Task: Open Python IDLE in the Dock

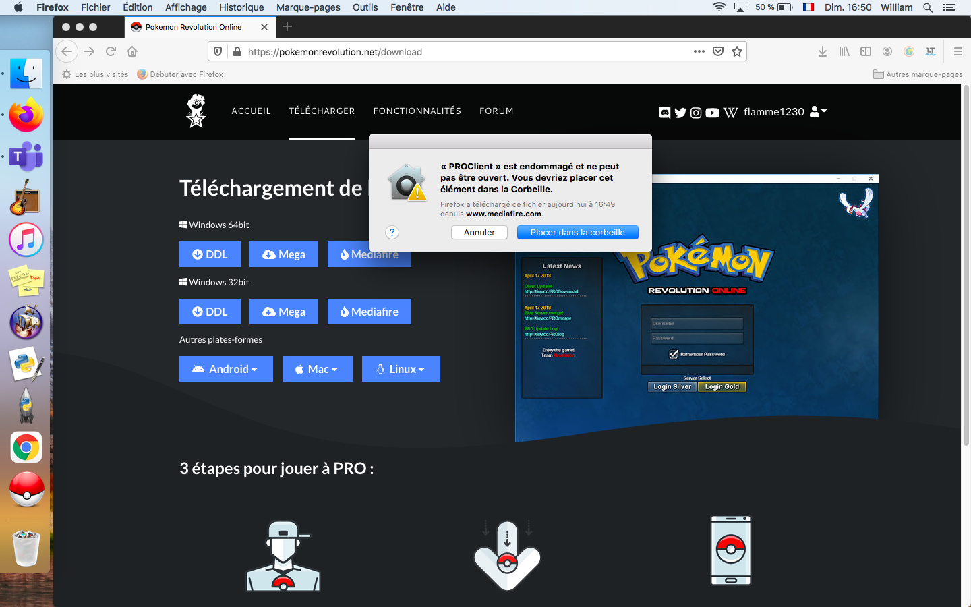Action: (26, 364)
